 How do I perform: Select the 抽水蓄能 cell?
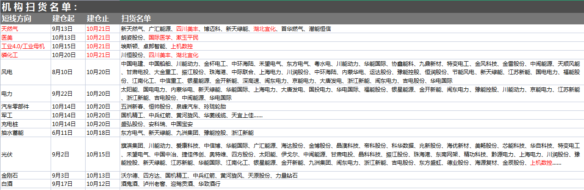(x=25, y=132)
